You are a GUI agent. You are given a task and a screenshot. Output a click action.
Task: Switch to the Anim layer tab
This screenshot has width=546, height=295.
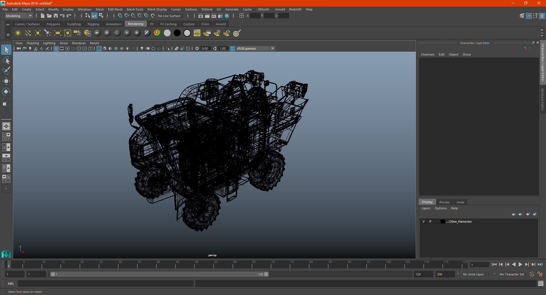tap(460, 202)
